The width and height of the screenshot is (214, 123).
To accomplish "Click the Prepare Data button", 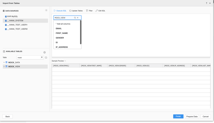I will (192, 117).
